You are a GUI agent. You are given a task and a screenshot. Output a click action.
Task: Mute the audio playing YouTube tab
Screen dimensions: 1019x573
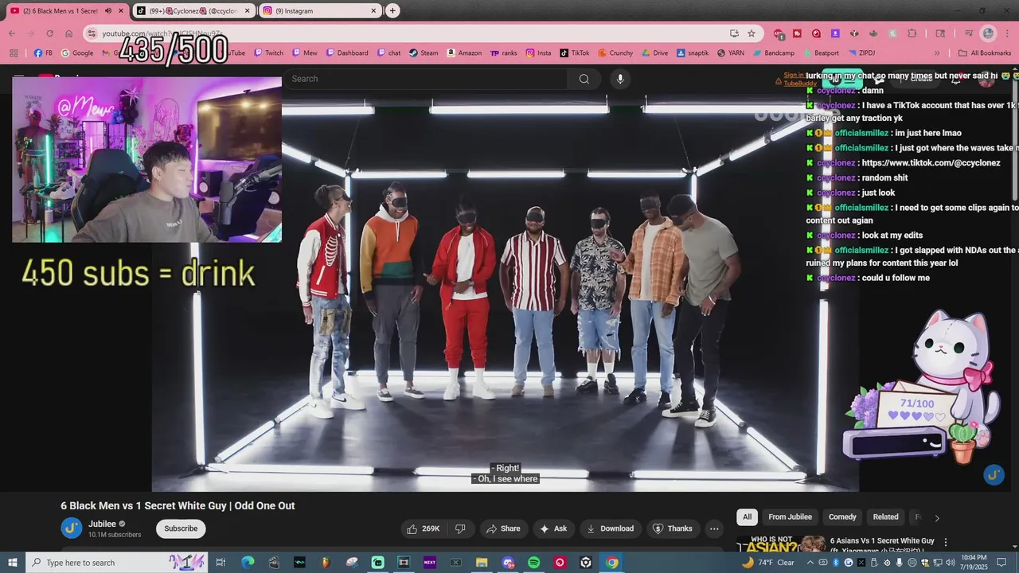coord(108,11)
